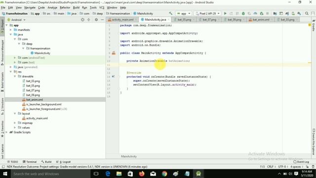Click UTF-8 encoding in the status bar
This screenshot has height=178, width=316.
[282, 167]
